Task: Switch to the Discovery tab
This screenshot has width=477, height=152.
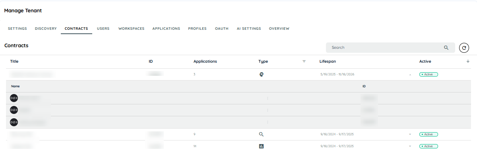Action: click(46, 29)
